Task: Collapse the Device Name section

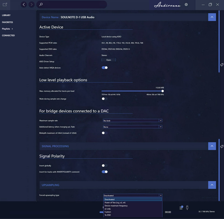Action: (x=212, y=17)
